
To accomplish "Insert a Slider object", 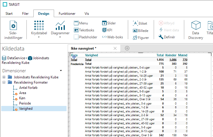I will 109,23.
